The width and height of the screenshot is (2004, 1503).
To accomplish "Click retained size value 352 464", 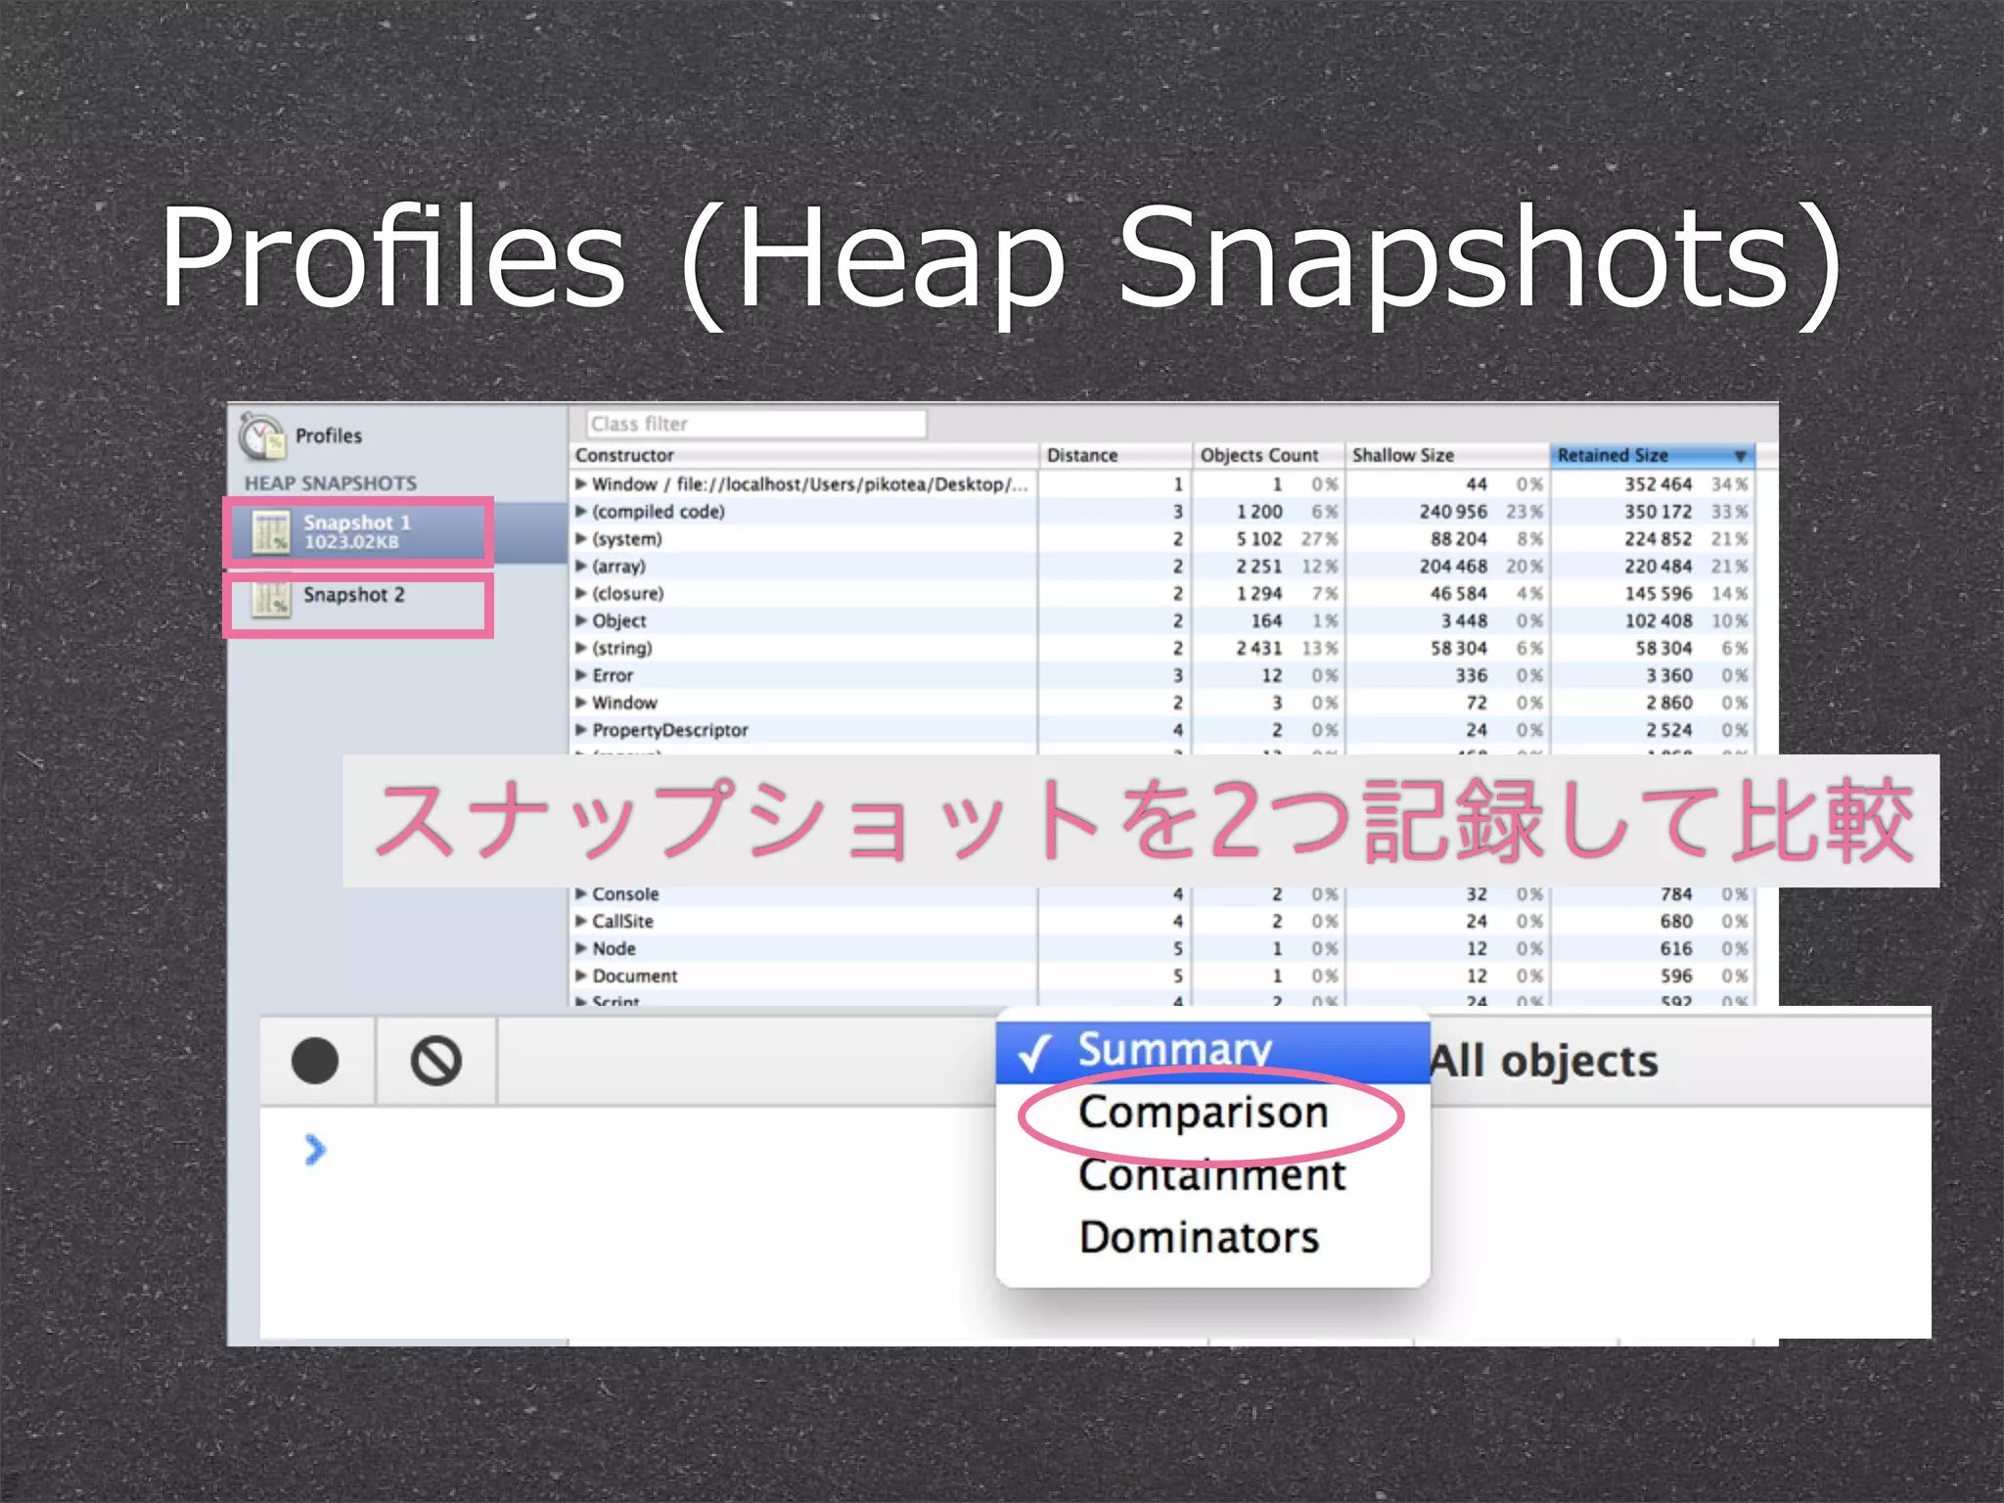I will point(1658,484).
